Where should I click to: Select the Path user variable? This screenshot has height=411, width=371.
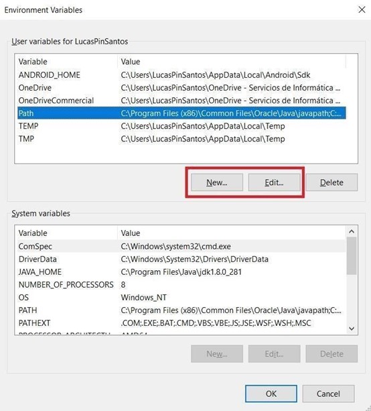coord(181,113)
